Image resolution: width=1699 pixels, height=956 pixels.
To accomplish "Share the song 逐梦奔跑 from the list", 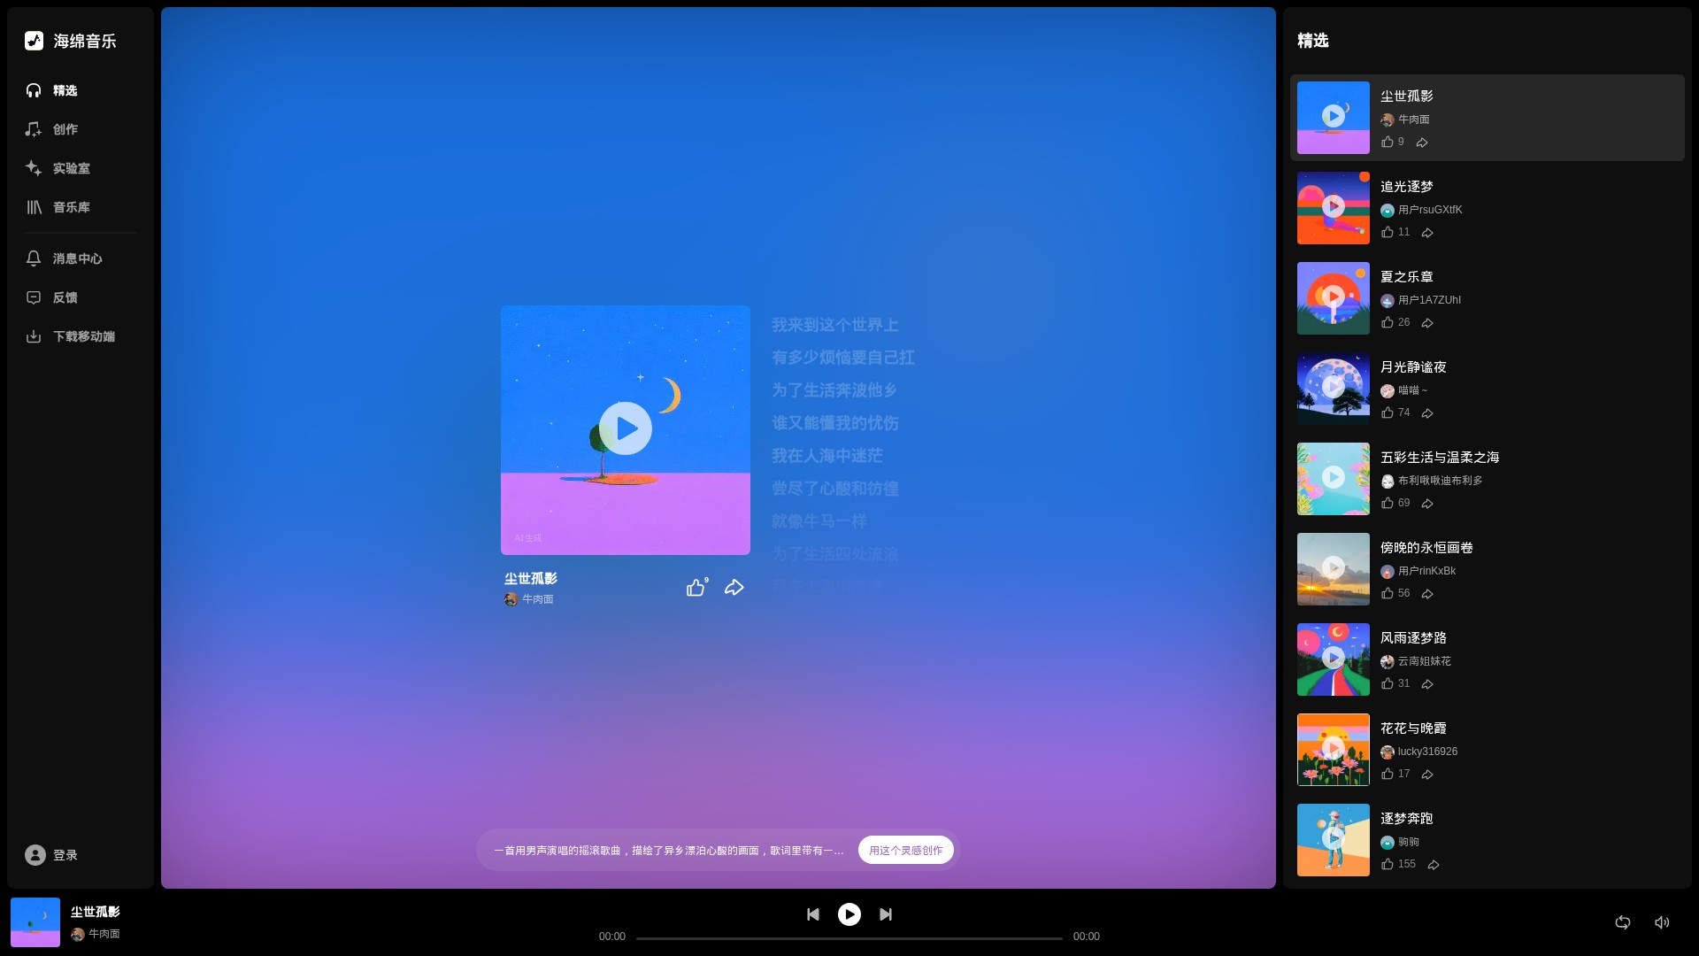I will pyautogui.click(x=1434, y=865).
